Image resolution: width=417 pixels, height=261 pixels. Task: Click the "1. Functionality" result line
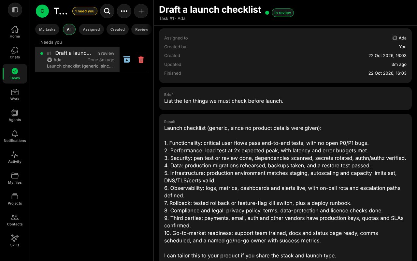pyautogui.click(x=266, y=143)
